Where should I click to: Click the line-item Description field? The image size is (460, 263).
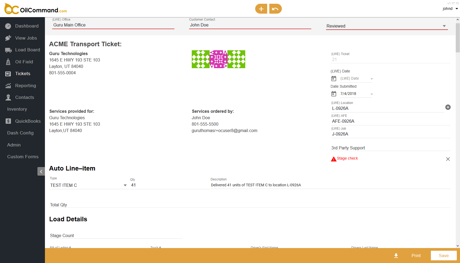(x=331, y=185)
